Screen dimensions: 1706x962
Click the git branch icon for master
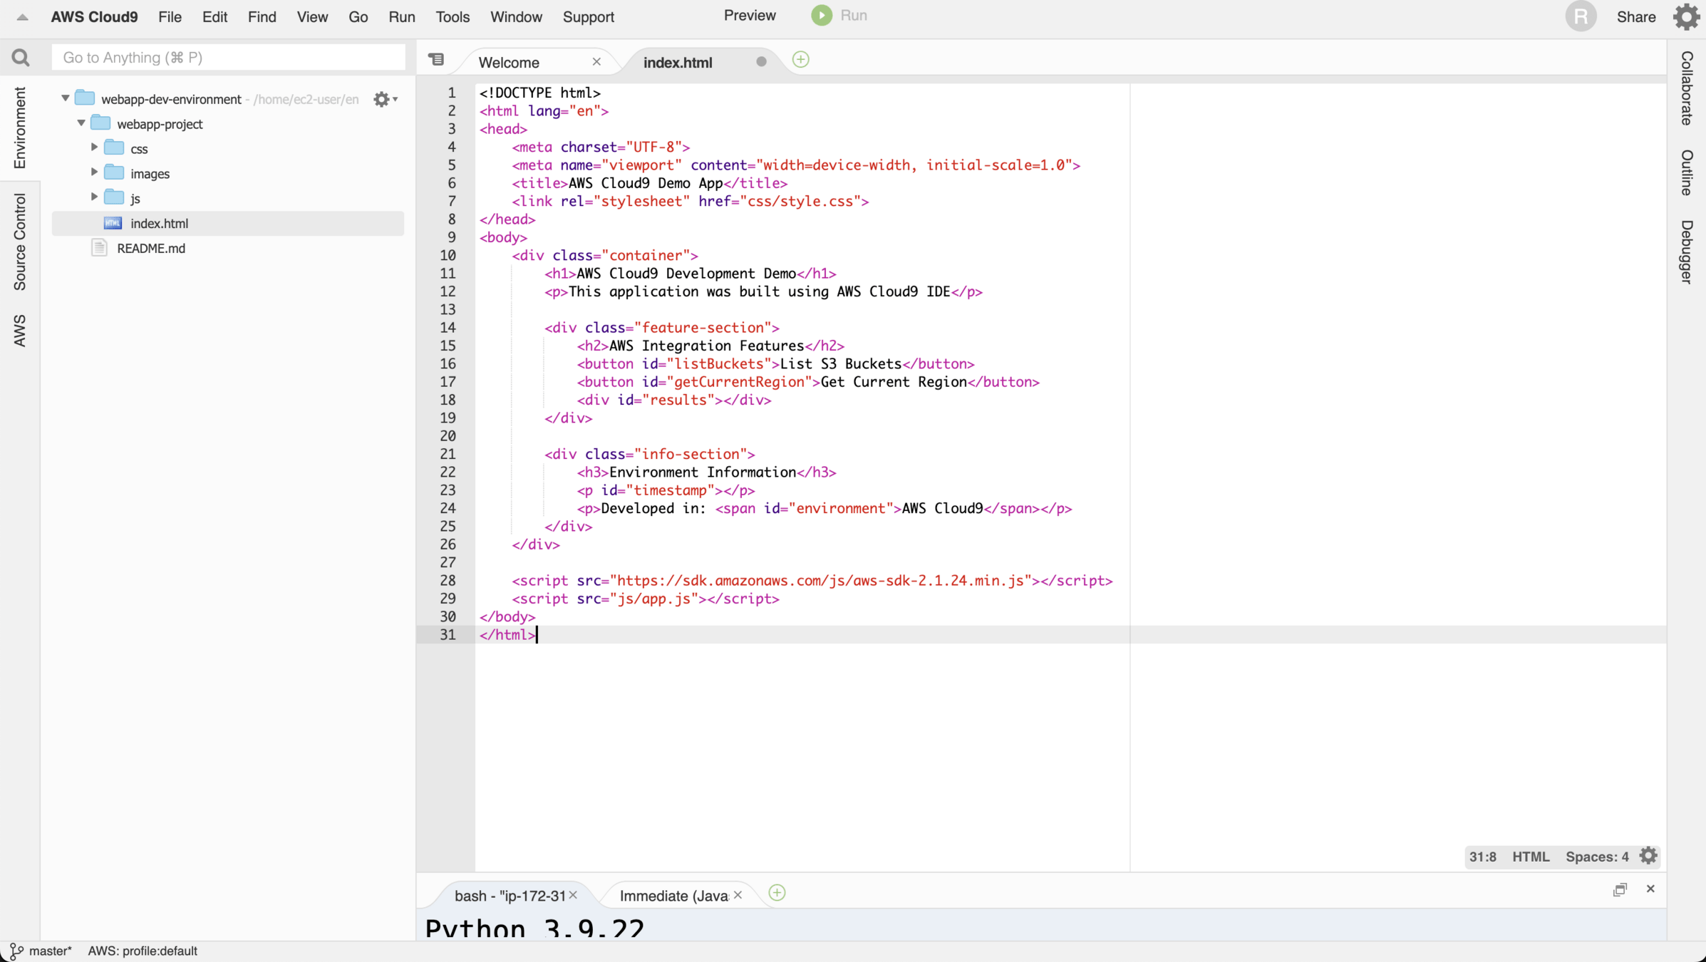tap(16, 951)
